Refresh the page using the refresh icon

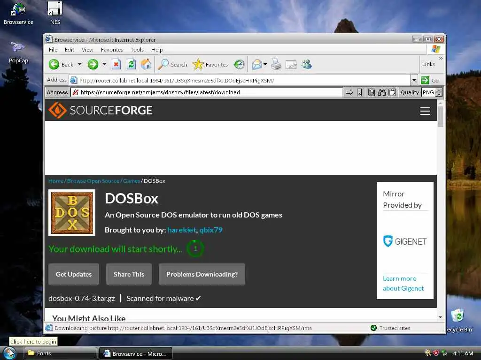coord(132,64)
